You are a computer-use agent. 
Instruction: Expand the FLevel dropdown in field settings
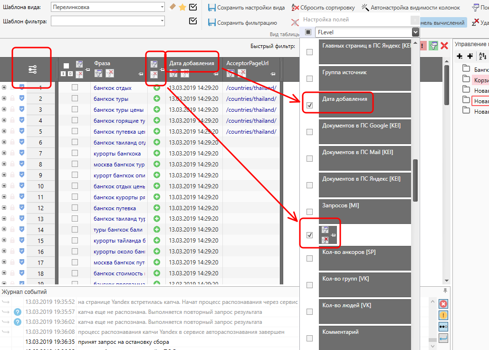[x=415, y=32]
